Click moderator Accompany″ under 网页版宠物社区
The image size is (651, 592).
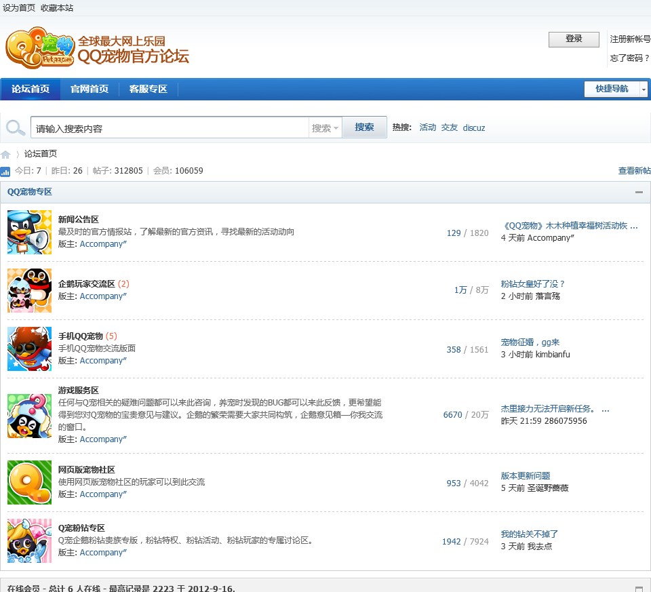[103, 494]
